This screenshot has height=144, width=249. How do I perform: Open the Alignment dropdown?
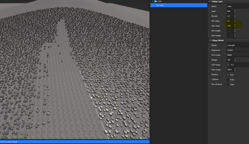[x=237, y=50]
